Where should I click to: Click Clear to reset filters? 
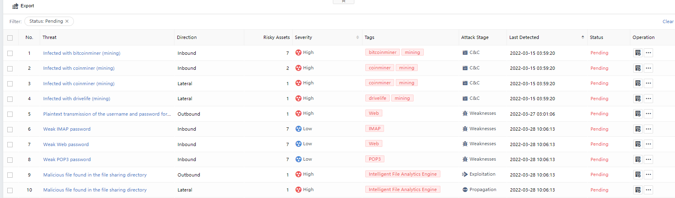click(x=668, y=22)
